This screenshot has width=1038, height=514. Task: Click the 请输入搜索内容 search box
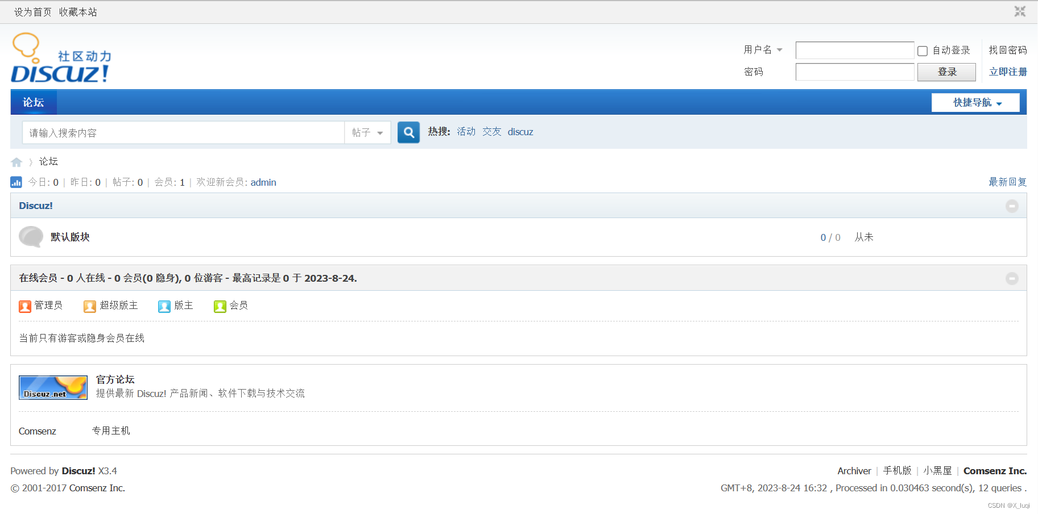tap(184, 132)
